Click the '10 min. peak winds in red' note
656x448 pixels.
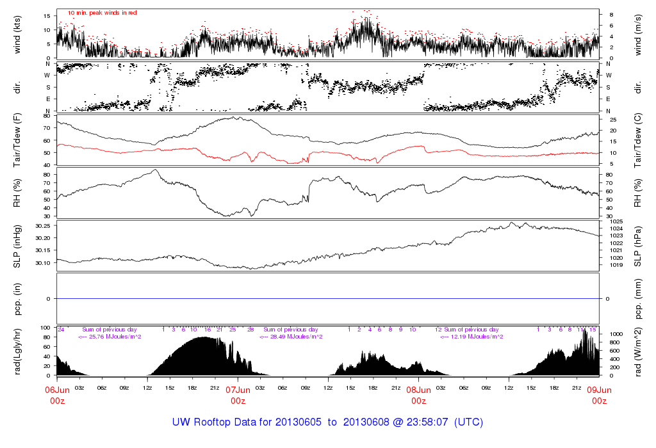tap(102, 13)
